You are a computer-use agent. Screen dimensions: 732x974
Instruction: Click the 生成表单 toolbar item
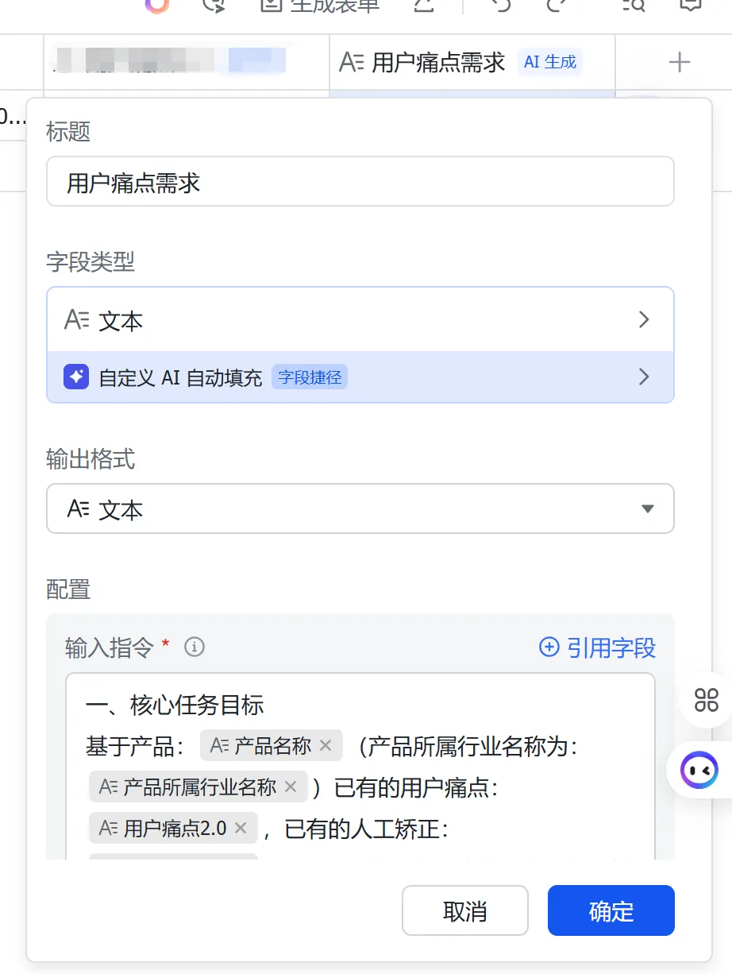tap(321, 6)
